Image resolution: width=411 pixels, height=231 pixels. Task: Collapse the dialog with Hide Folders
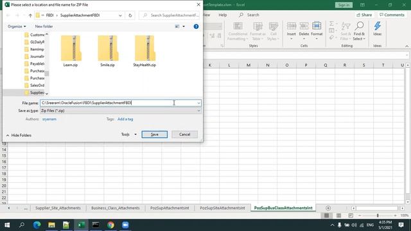[x=19, y=135]
